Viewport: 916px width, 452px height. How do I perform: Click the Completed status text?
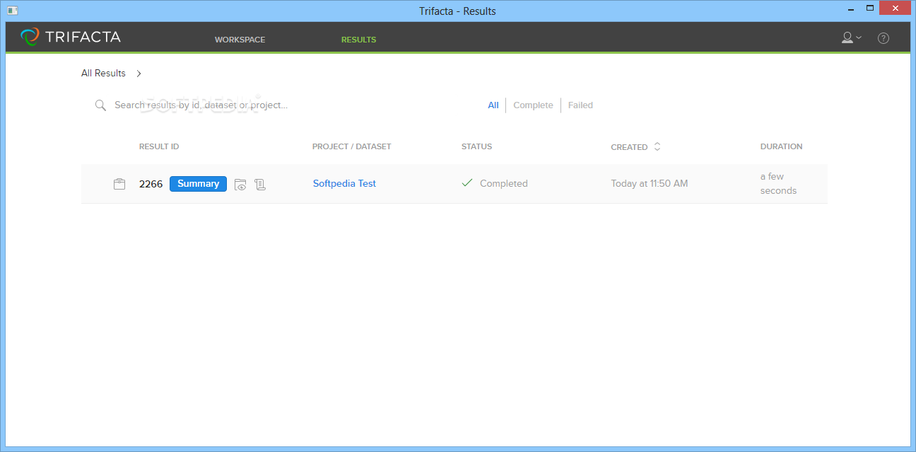[x=504, y=184]
